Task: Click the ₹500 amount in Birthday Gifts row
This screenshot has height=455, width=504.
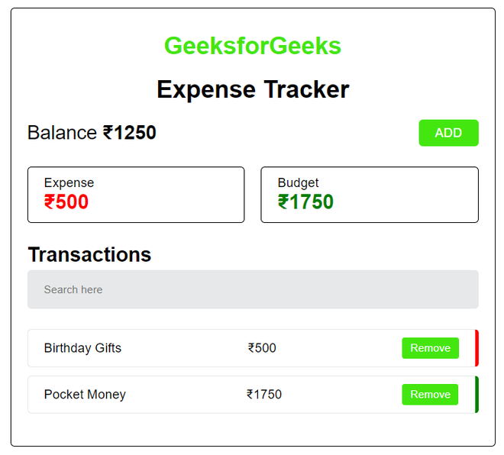Action: tap(262, 348)
